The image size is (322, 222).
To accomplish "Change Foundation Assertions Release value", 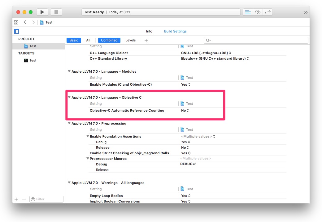I will coord(185,147).
